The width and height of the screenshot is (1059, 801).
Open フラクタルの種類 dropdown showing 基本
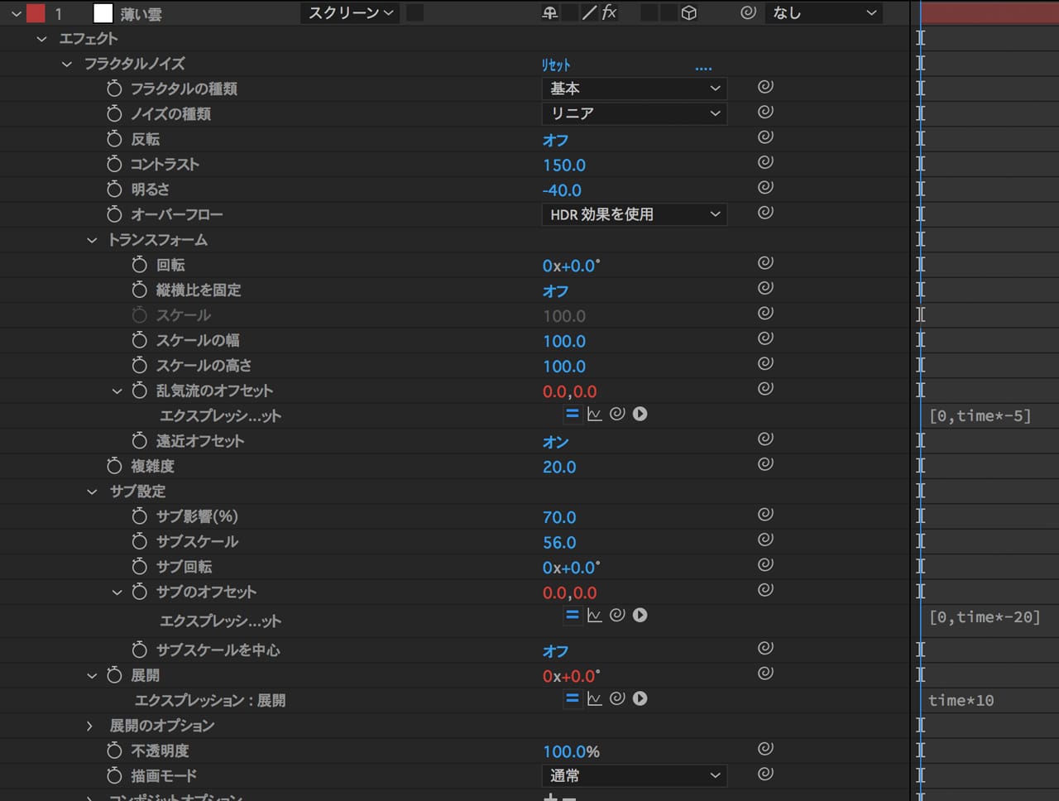tap(634, 89)
